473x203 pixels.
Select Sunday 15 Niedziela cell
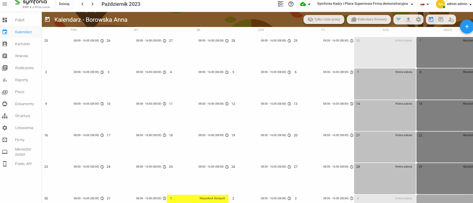(x=445, y=116)
